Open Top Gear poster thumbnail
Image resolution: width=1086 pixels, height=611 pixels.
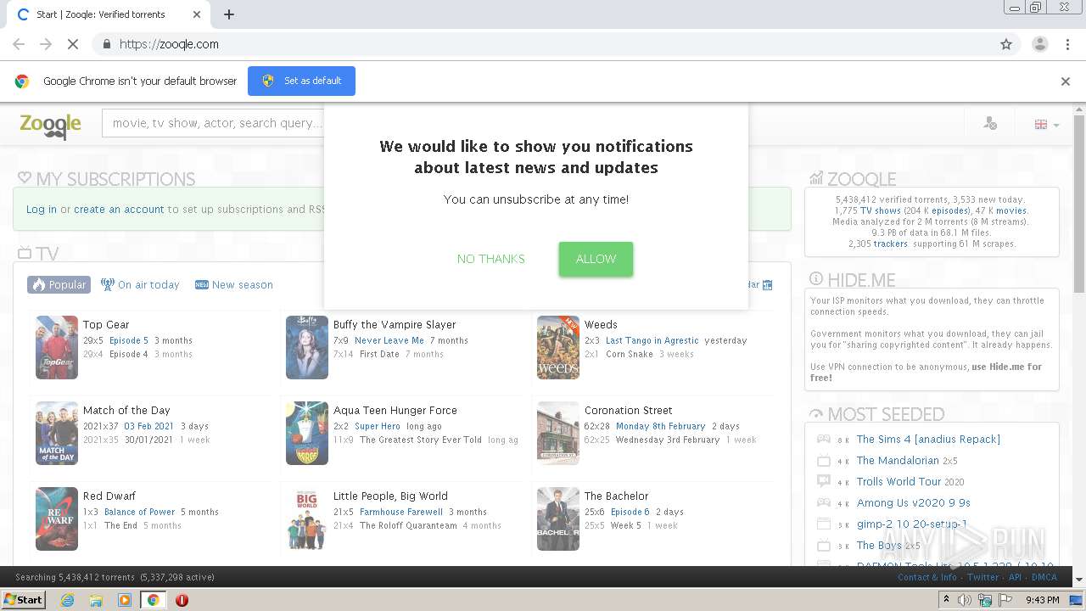[57, 347]
